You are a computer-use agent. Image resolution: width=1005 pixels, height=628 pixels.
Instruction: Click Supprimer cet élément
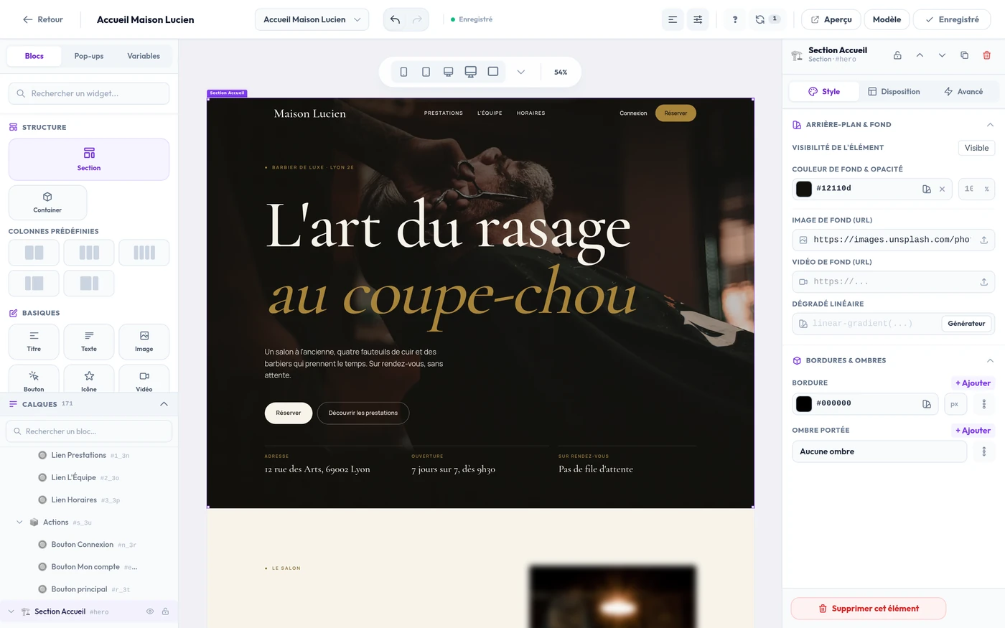point(869,609)
